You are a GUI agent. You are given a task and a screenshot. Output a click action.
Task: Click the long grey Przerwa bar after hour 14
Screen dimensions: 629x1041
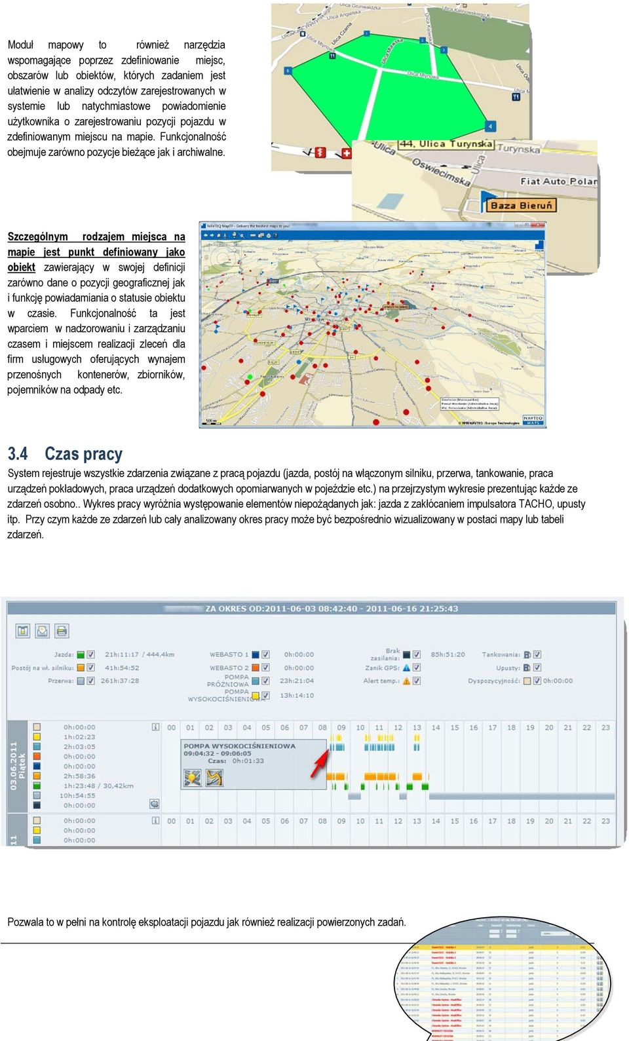point(522,796)
